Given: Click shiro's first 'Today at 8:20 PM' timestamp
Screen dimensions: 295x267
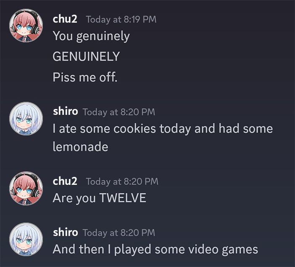Looking at the screenshot, I should tap(119, 112).
